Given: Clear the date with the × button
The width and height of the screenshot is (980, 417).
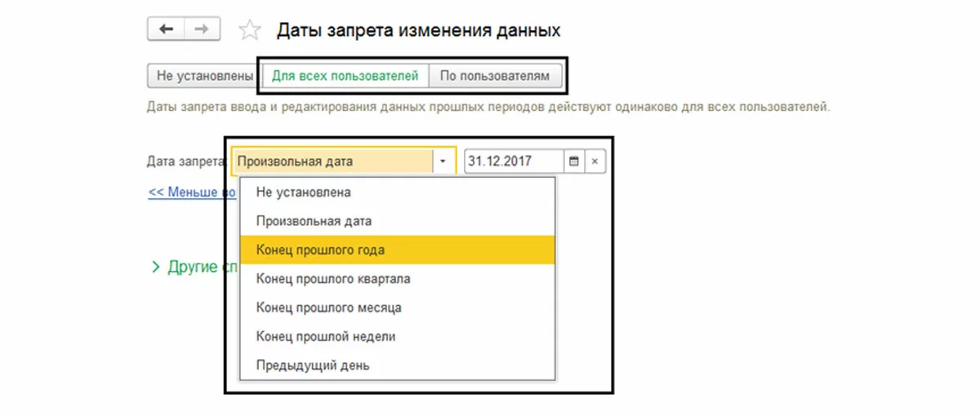Looking at the screenshot, I should tap(595, 162).
